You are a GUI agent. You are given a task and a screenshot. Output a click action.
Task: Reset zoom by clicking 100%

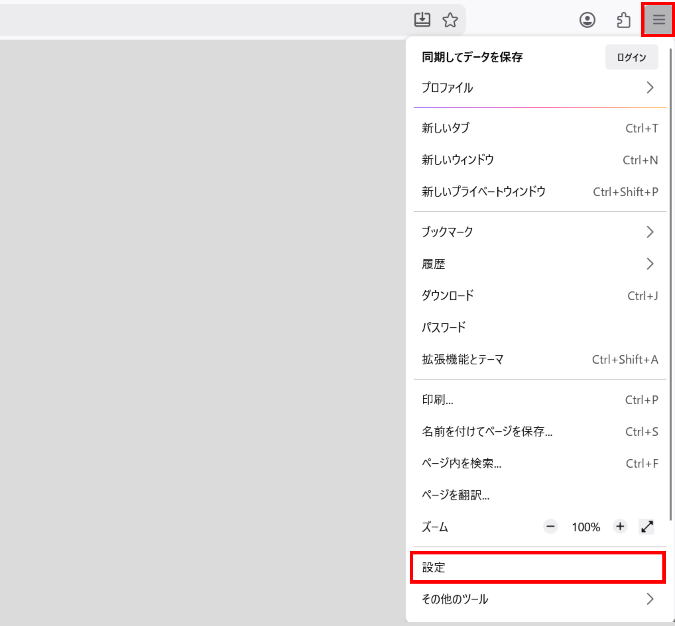585,527
